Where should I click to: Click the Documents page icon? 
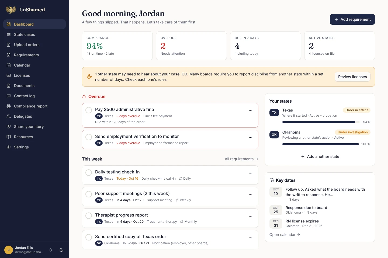tap(9, 86)
